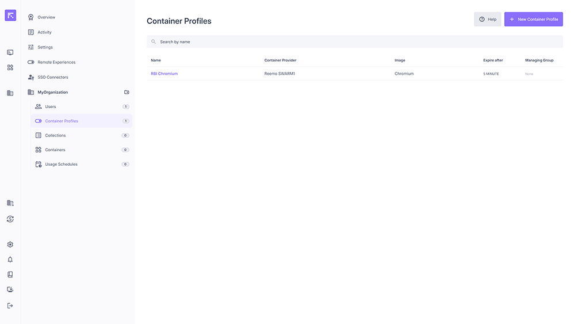
Task: Open the screen cast icon in left rail
Action: [x=10, y=52]
